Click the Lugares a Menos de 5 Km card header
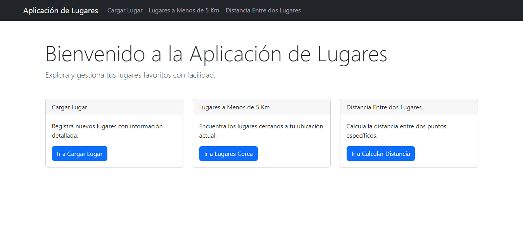 click(x=234, y=107)
